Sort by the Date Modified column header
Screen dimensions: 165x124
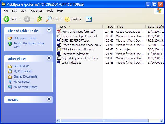pyautogui.click(x=155, y=27)
